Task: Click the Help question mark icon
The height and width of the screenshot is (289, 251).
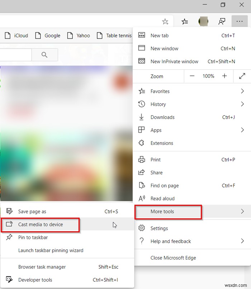Action: 142,241
